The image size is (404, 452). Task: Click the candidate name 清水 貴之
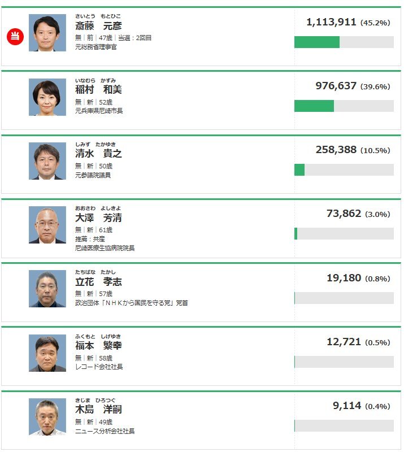(98, 154)
